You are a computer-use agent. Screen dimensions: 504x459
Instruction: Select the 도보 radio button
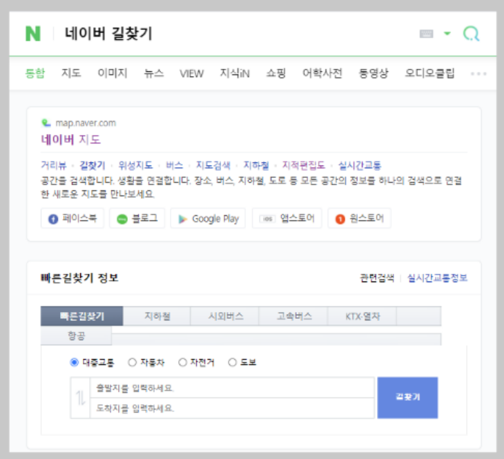click(232, 362)
